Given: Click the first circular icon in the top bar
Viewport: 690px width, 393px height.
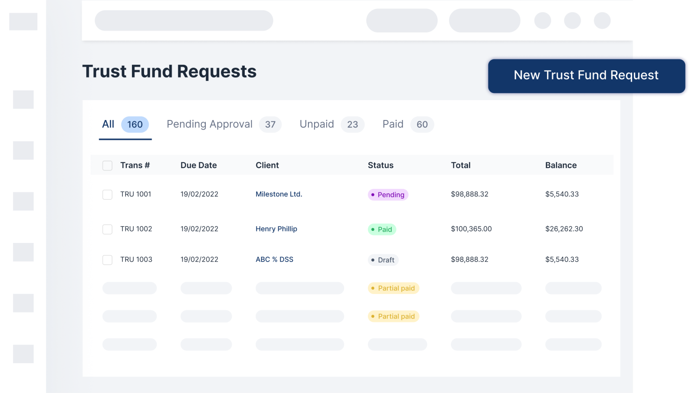Looking at the screenshot, I should 542,21.
